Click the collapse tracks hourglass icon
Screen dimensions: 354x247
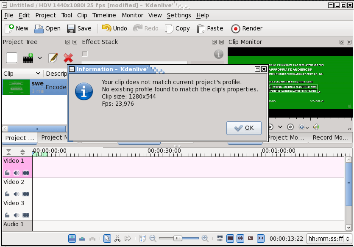(x=8, y=152)
